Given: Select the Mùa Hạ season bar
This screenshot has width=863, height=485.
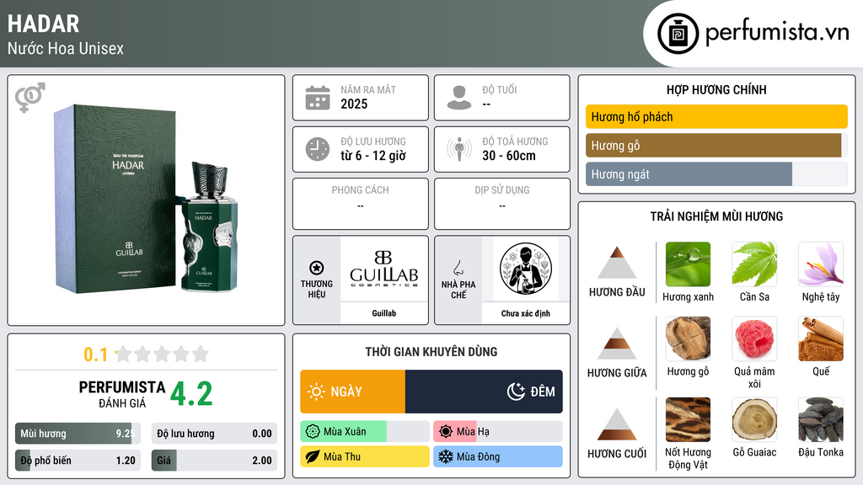Looking at the screenshot, I should 497,431.
